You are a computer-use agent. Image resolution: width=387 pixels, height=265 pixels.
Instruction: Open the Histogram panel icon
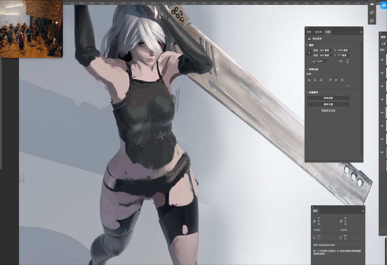click(x=372, y=4)
